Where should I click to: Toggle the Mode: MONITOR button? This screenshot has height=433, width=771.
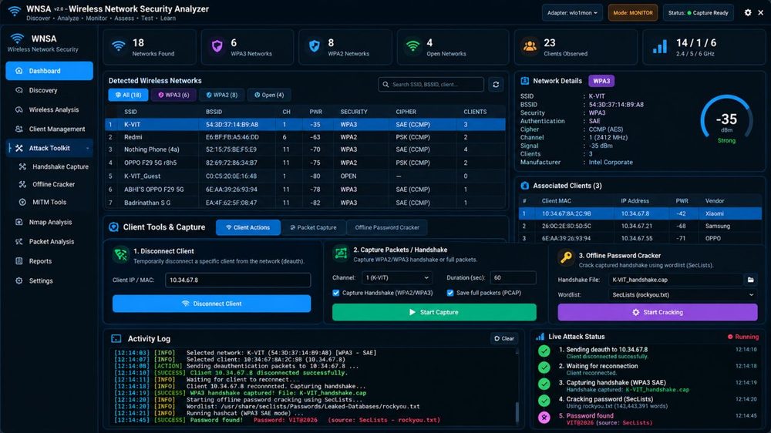pyautogui.click(x=633, y=13)
